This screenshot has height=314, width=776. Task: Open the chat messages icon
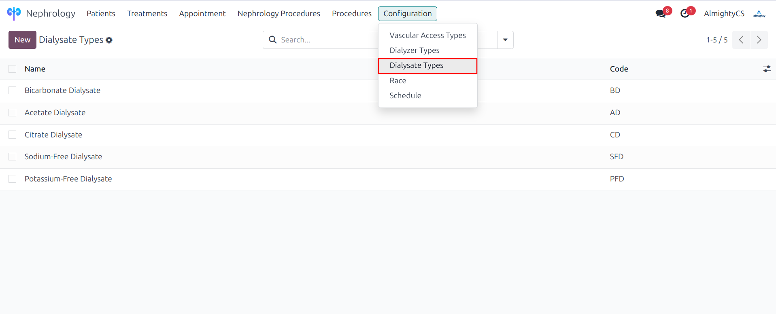660,13
